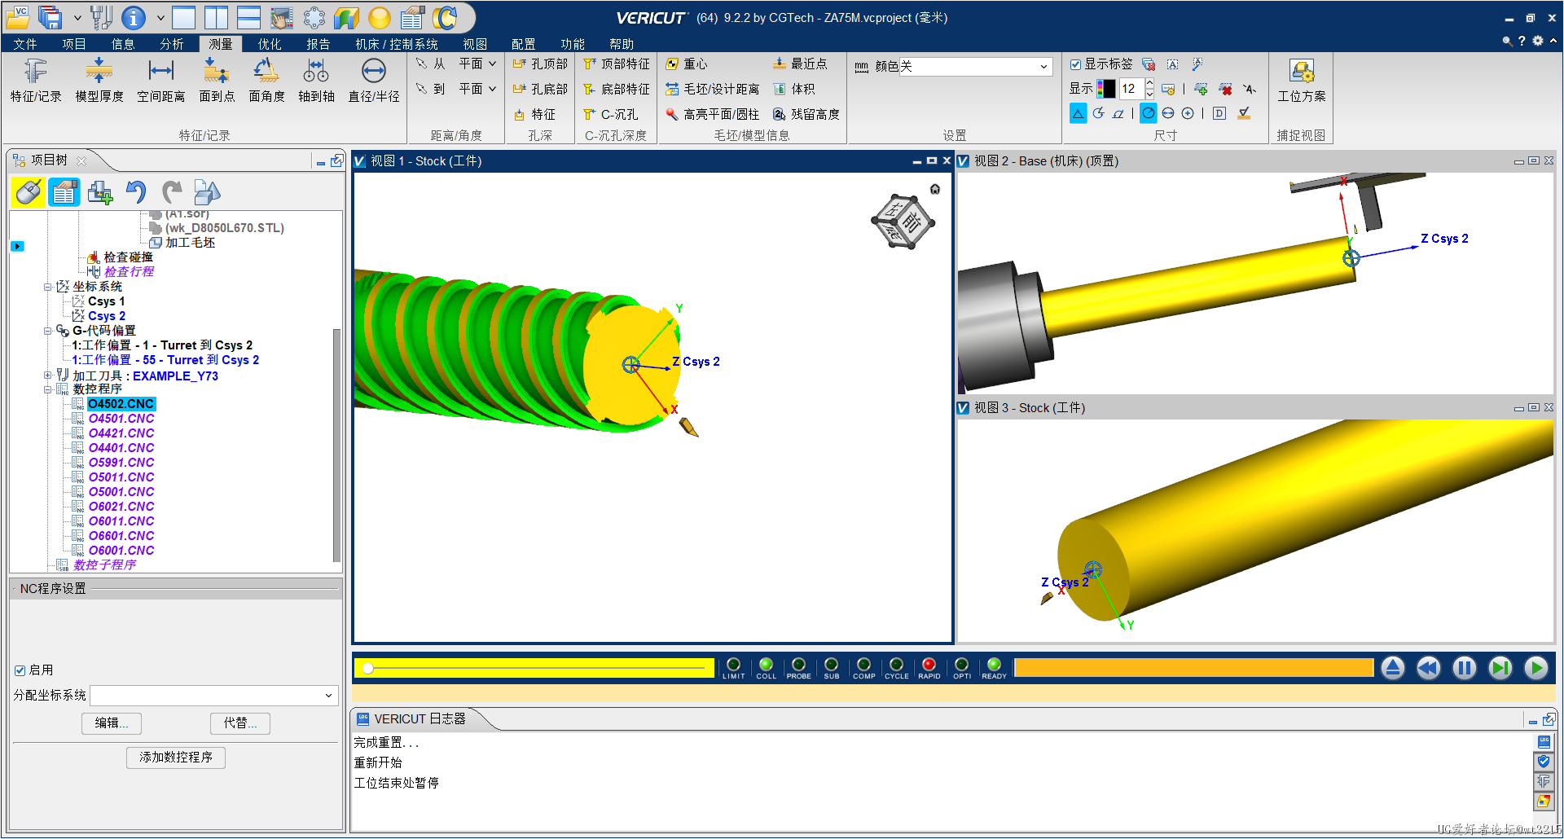Open the 帮助 menu
This screenshot has height=839, width=1564.
(622, 44)
